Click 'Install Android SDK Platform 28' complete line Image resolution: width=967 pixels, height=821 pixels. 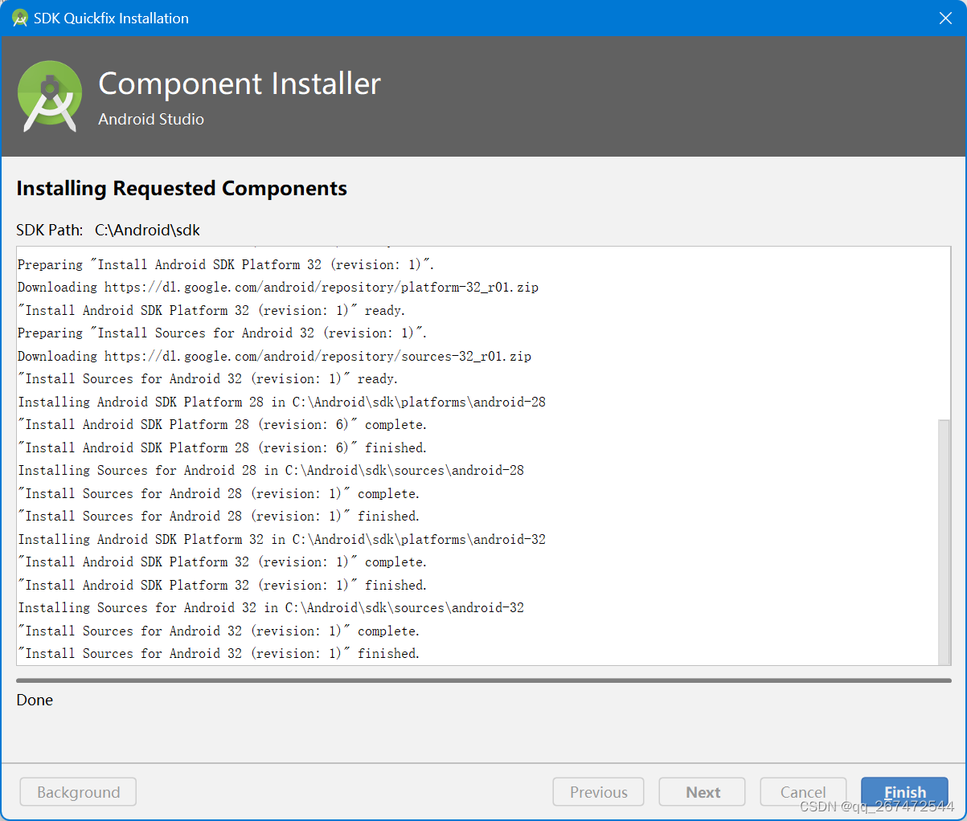223,424
